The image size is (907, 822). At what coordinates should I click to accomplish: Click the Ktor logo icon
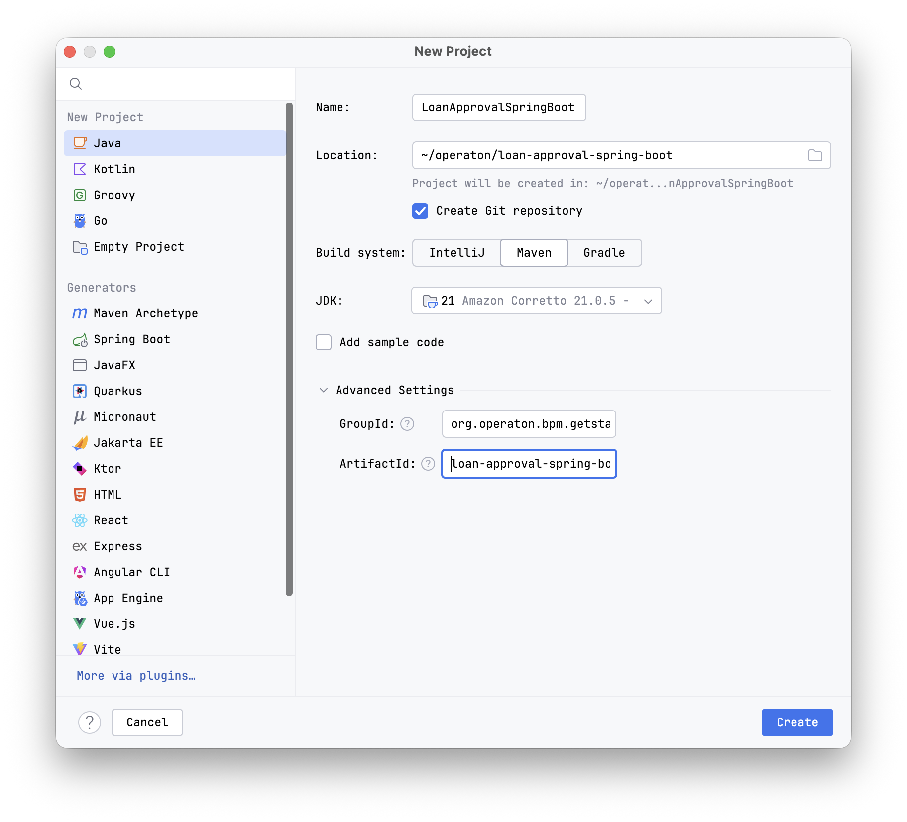[80, 469]
